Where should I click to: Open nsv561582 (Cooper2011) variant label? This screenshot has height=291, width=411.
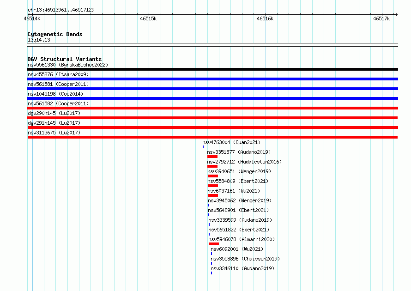pyautogui.click(x=58, y=103)
